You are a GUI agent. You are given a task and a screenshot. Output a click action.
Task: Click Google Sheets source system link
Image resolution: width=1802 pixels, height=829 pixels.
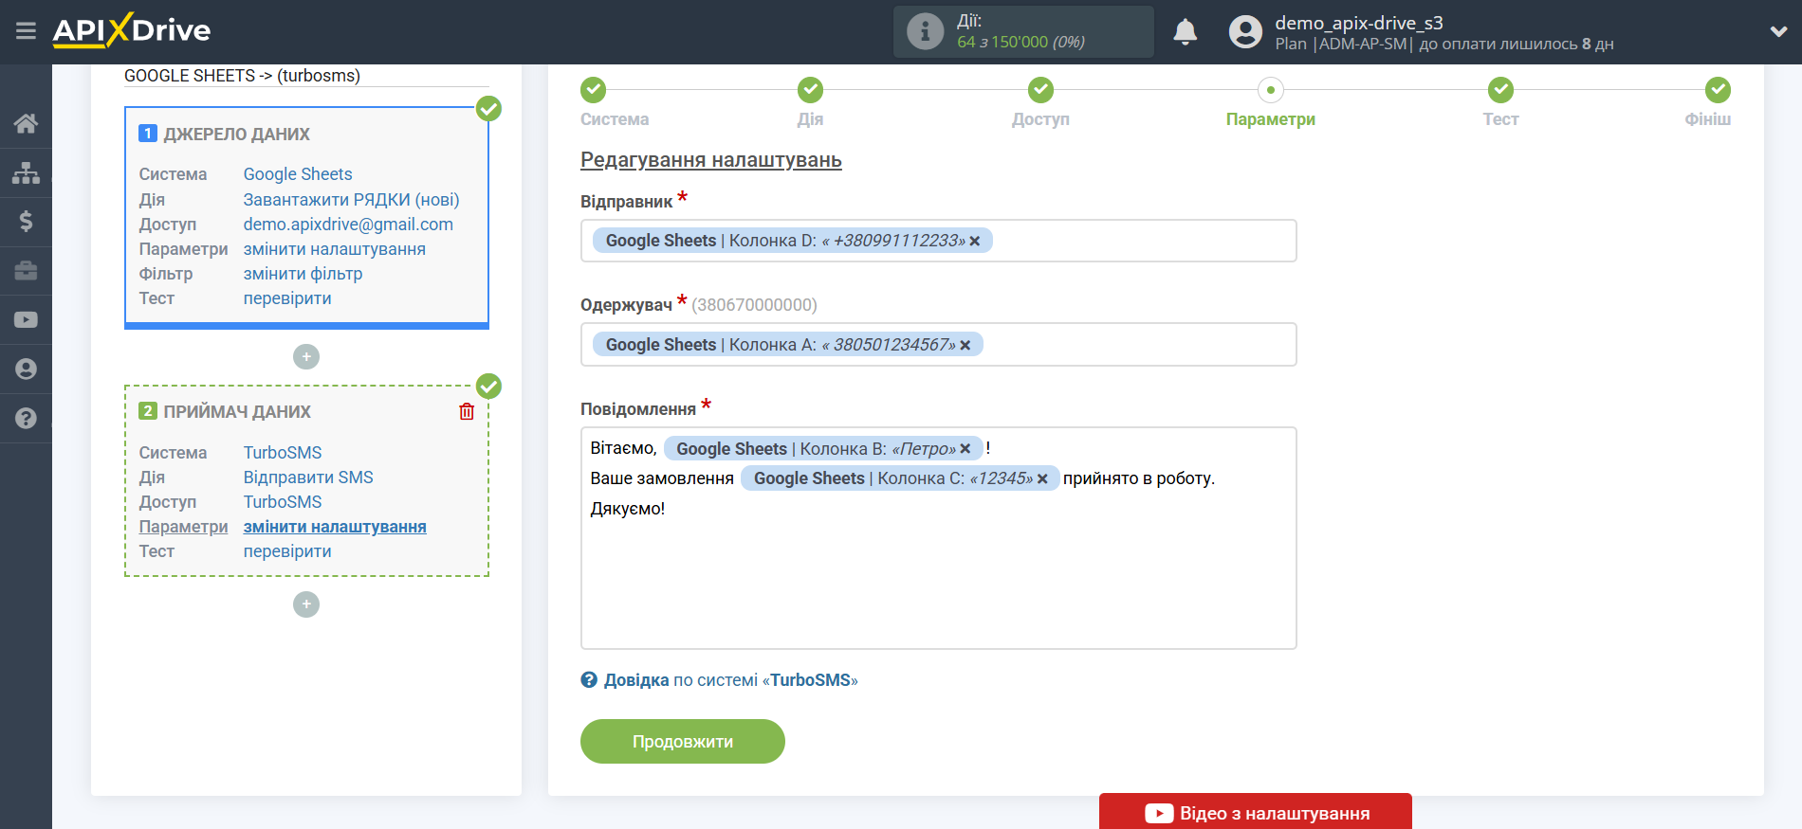coord(298,174)
